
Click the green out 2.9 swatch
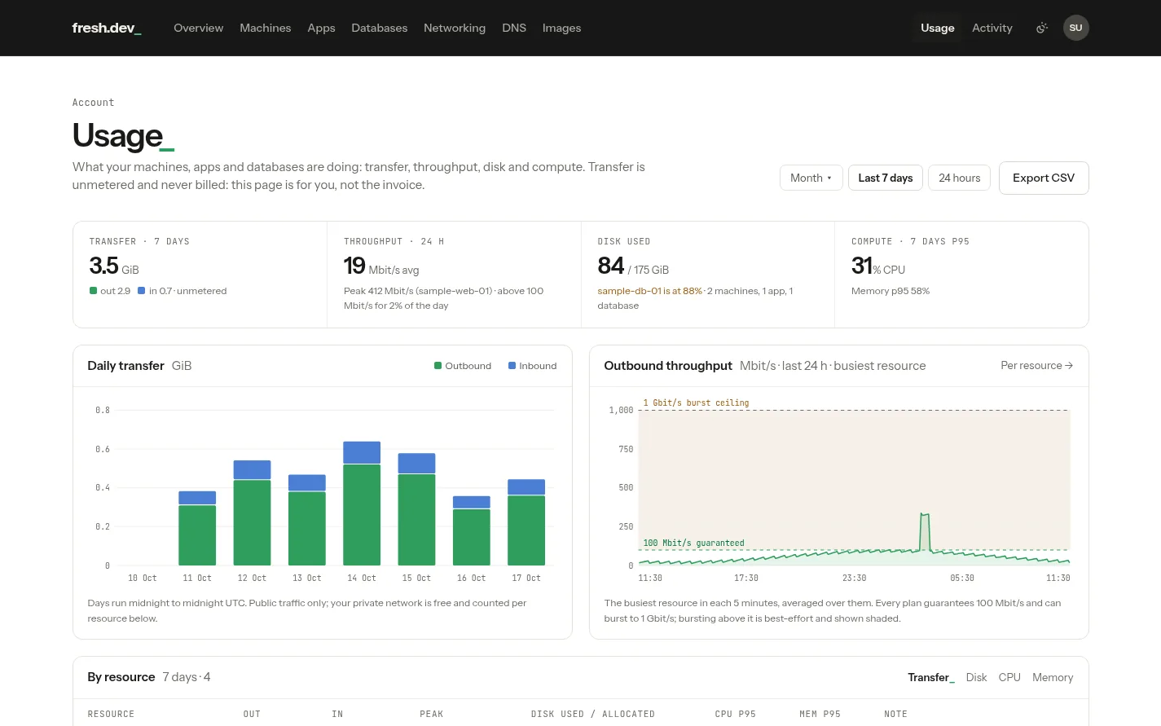[x=94, y=291]
